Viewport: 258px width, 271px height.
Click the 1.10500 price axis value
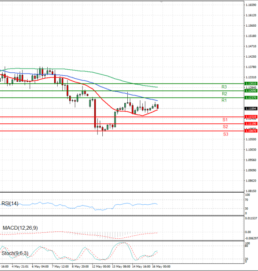[251, 139]
